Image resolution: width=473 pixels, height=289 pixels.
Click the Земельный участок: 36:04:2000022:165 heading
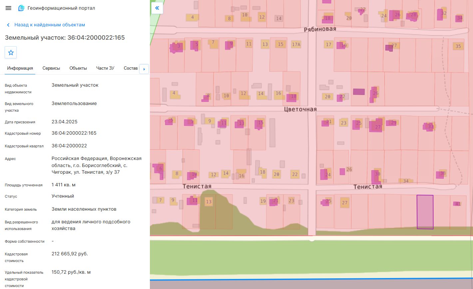(x=65, y=38)
